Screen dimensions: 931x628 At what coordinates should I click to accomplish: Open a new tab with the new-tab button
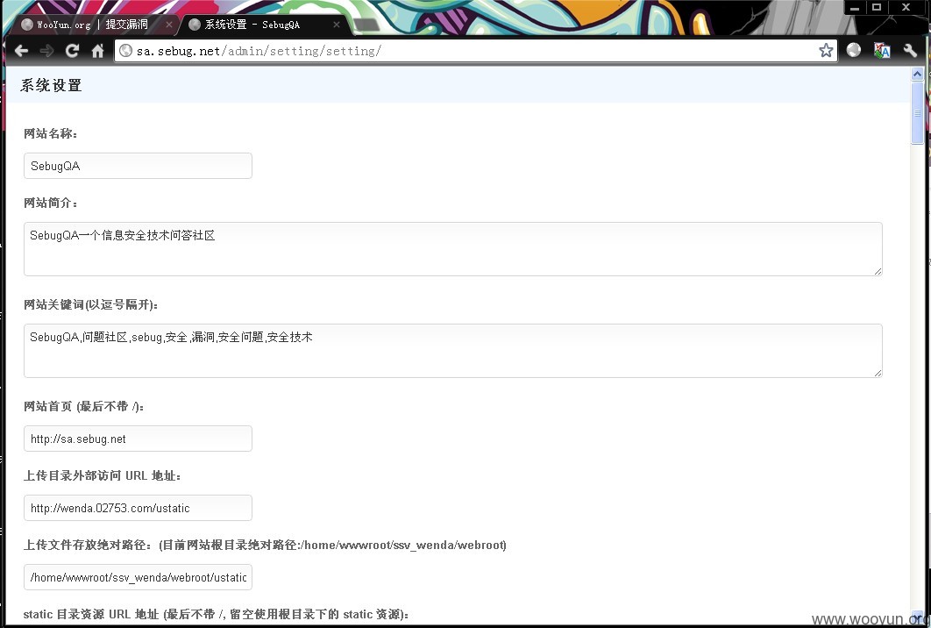click(366, 25)
